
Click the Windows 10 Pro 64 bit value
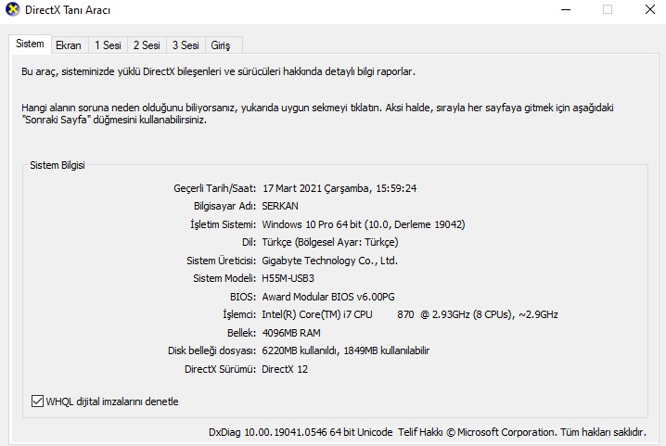click(364, 224)
